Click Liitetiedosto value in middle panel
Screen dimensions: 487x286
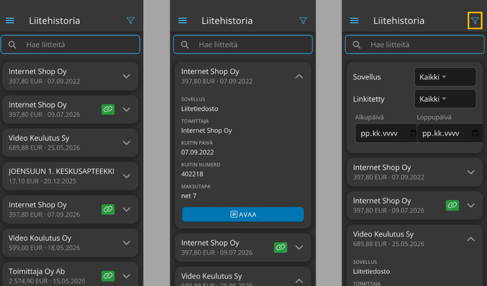[x=199, y=109]
